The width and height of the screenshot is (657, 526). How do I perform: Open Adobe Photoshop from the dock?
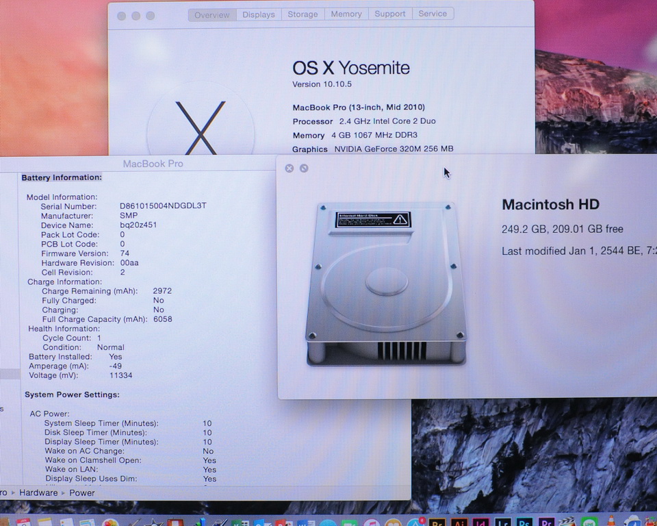[x=524, y=522]
